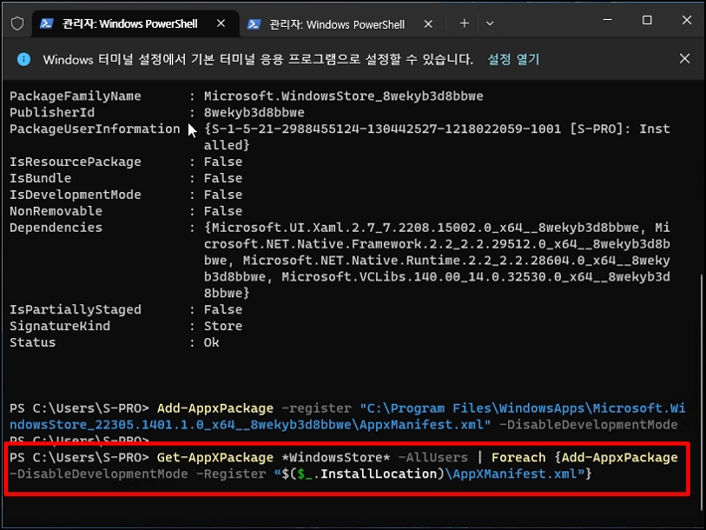Click the terminal vertical scrollbar

click(702, 392)
